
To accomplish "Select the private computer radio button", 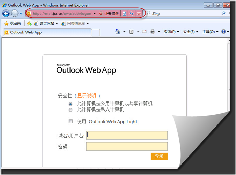I will (x=71, y=110).
